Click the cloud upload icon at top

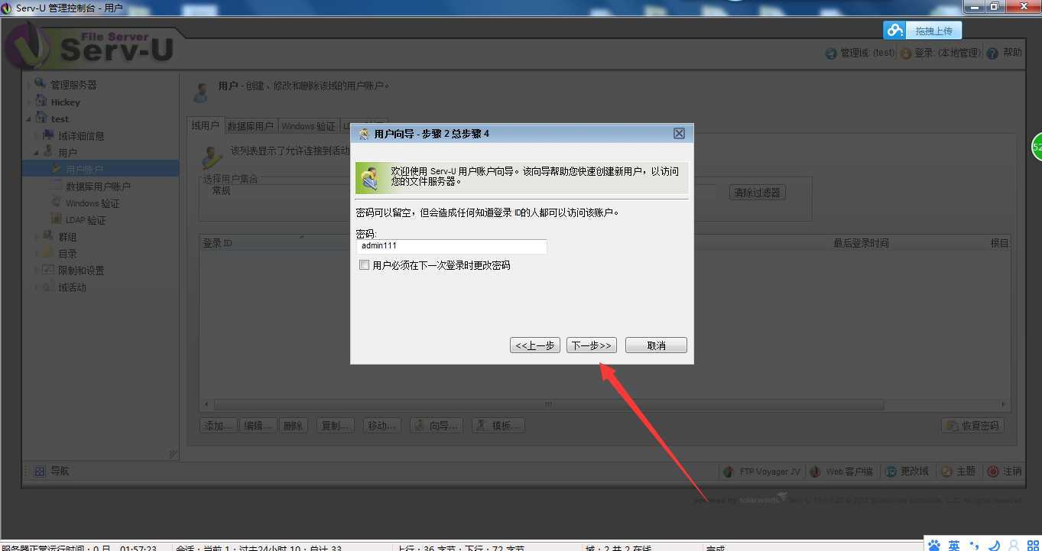pyautogui.click(x=894, y=30)
